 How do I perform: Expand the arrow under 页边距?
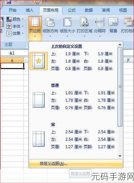pos(35,36)
